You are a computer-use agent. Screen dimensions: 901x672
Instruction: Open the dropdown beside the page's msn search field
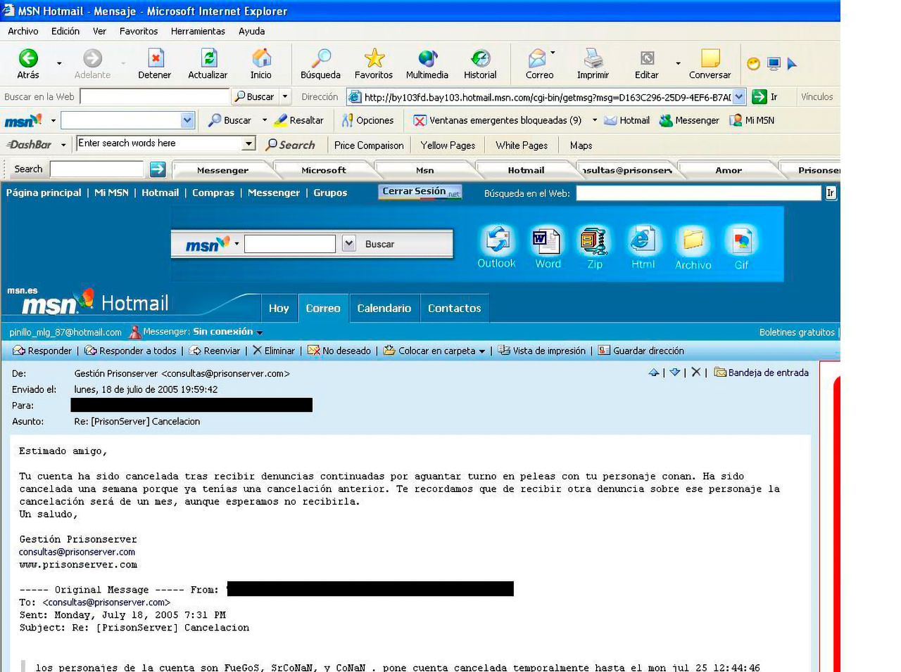[348, 243]
